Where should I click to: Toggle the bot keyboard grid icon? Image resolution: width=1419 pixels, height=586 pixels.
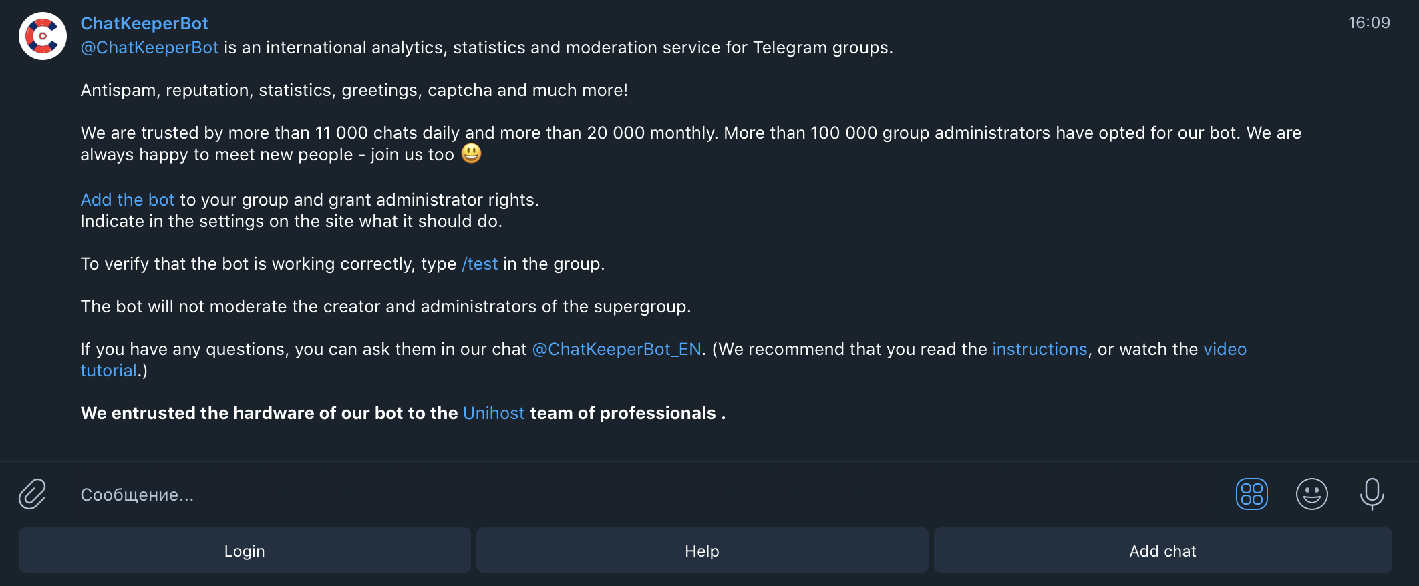[x=1251, y=495]
